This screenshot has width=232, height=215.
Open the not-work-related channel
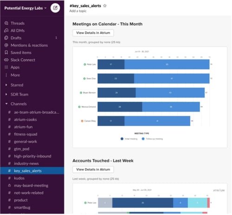pos(32,193)
